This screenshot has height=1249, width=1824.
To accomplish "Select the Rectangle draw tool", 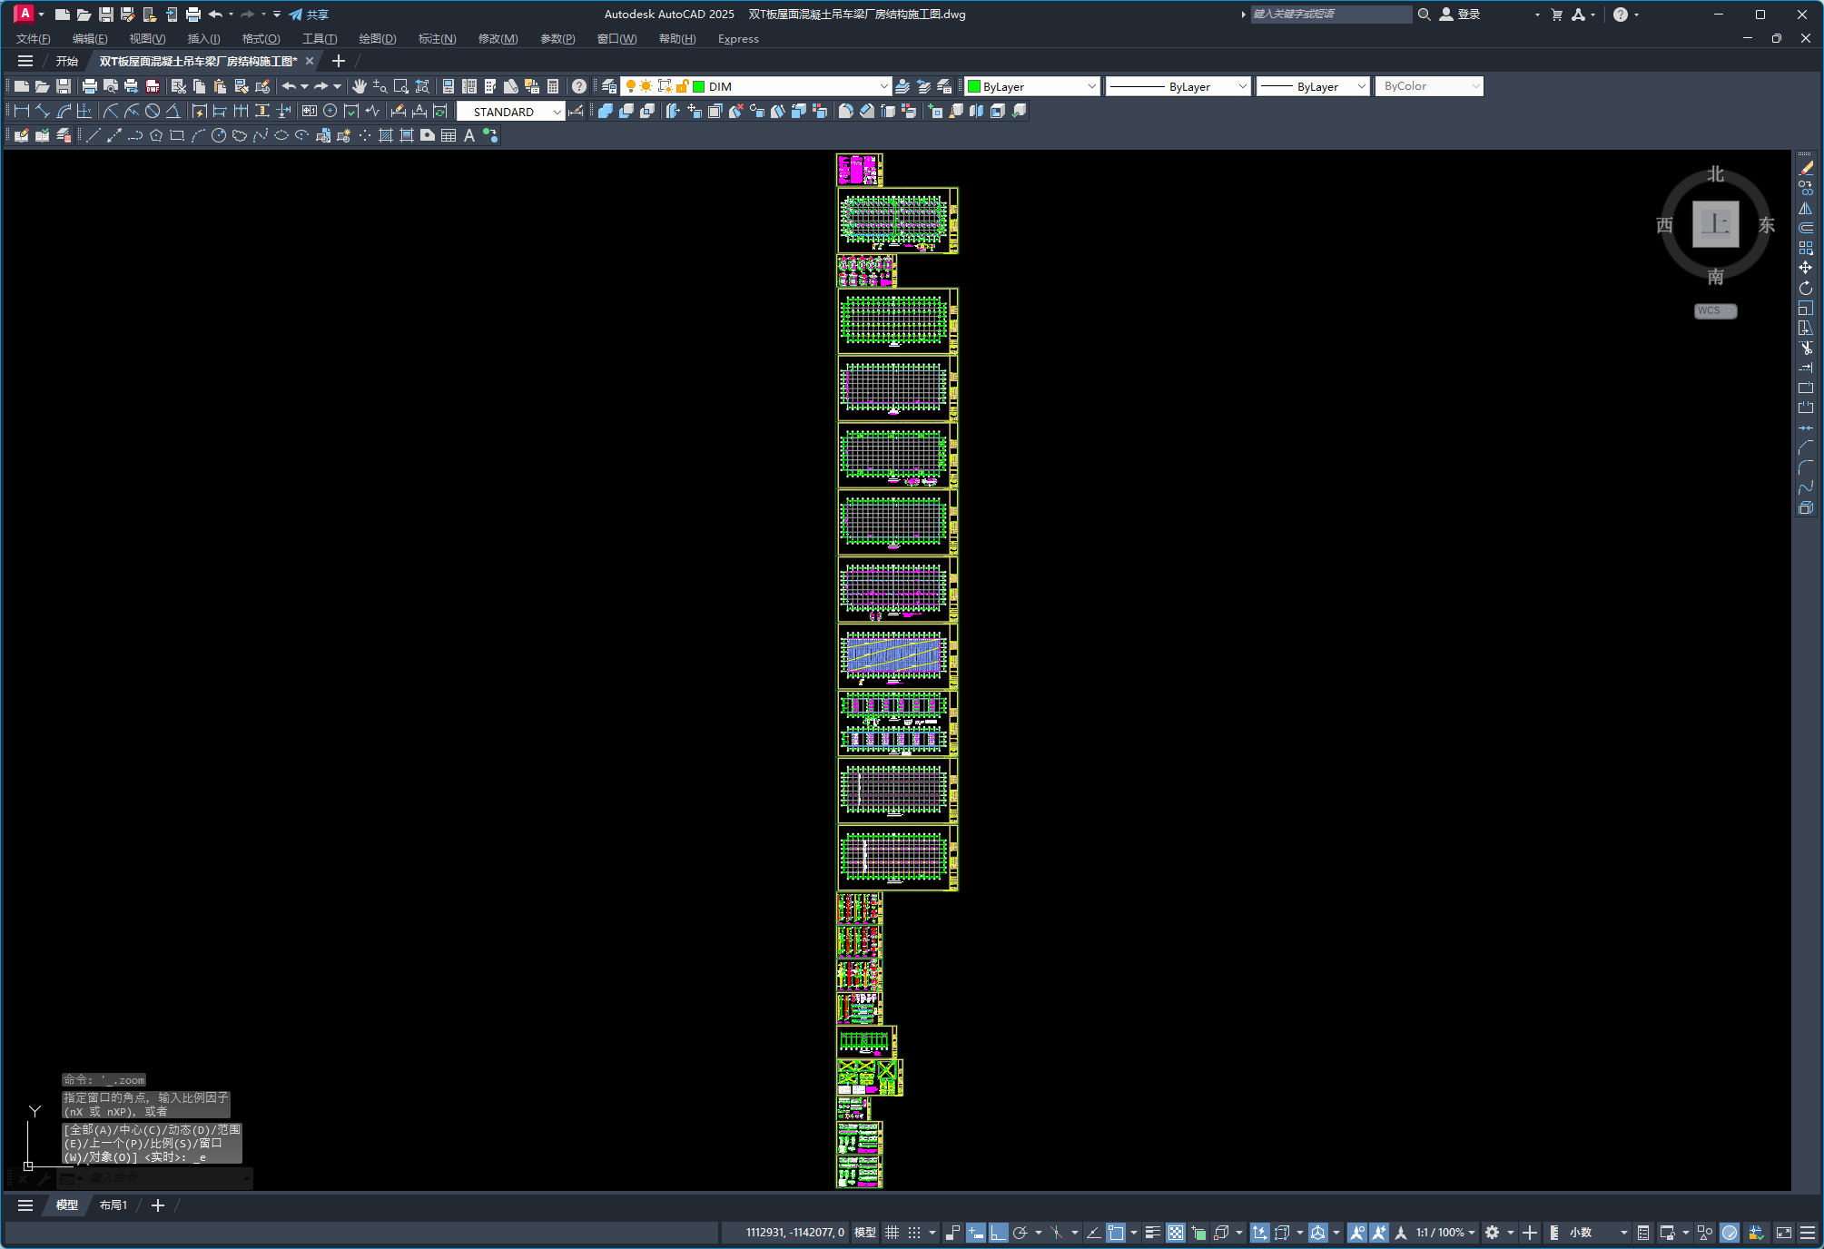I will tap(177, 135).
